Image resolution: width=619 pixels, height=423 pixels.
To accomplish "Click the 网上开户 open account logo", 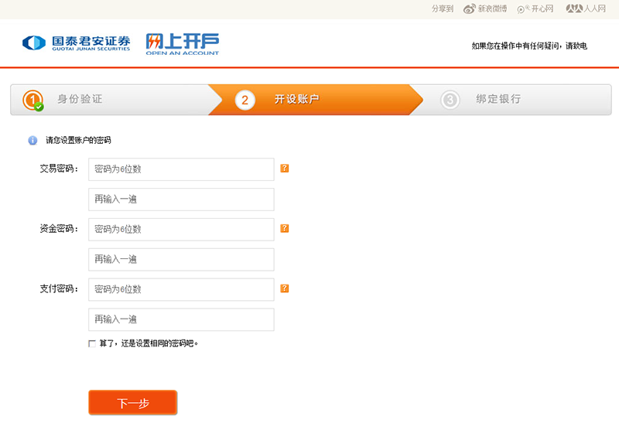I will click(182, 43).
